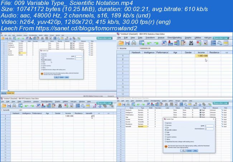
Task: Click Print icon in top-right panel toolbar
Action: click(x=134, y=43)
